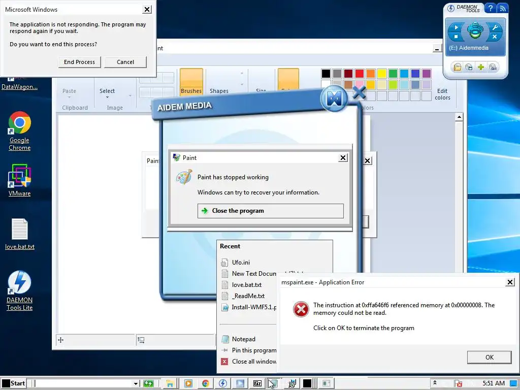This screenshot has height=390, width=520.
Task: Click the disc imaging icon in DAEMON gadget
Action: pos(469,68)
